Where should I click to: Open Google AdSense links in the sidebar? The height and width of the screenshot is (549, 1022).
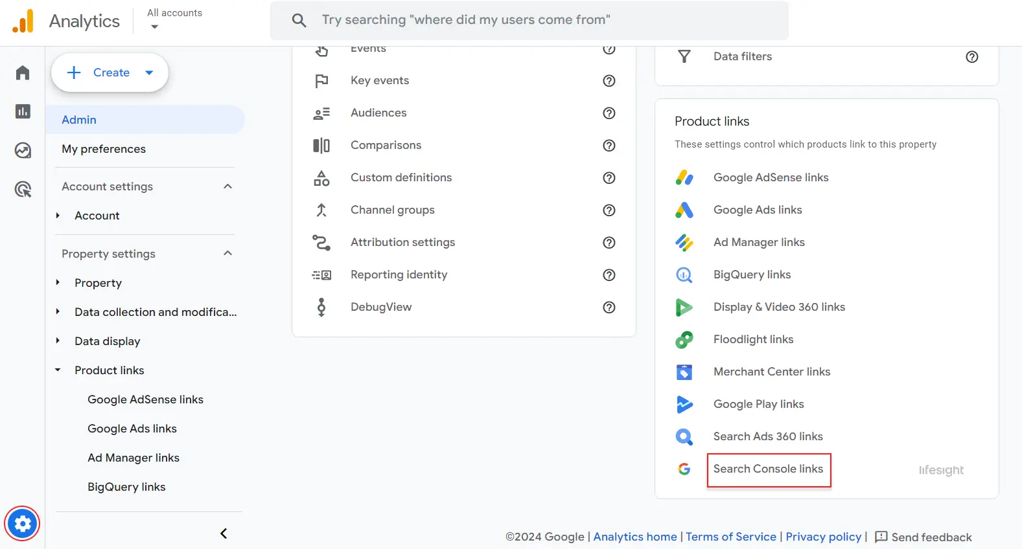click(146, 399)
